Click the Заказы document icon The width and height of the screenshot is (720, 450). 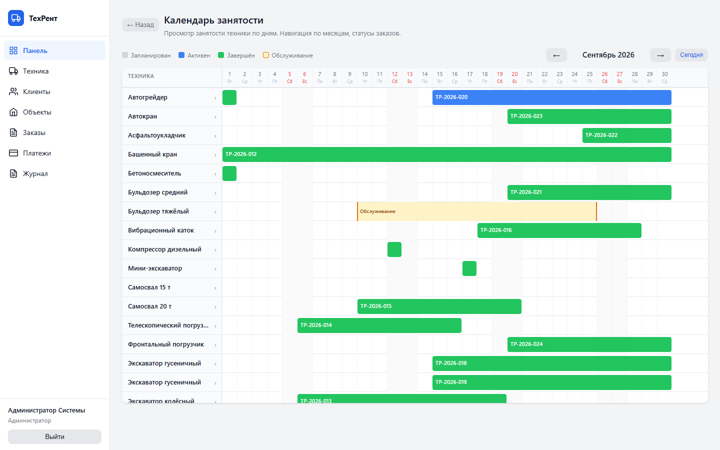click(x=13, y=132)
